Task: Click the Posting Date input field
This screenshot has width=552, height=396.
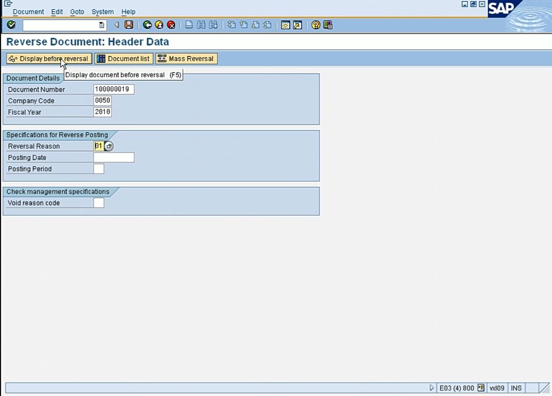Action: (x=114, y=157)
